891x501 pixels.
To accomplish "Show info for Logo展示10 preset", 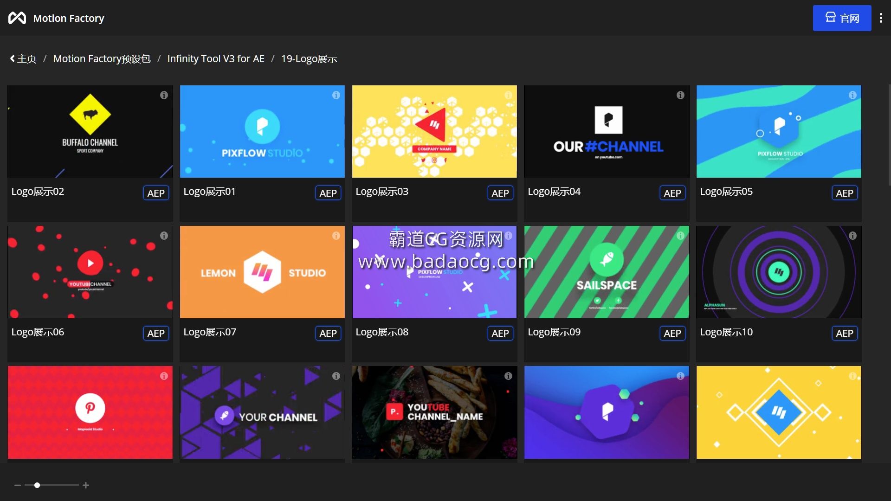I will coord(852,236).
